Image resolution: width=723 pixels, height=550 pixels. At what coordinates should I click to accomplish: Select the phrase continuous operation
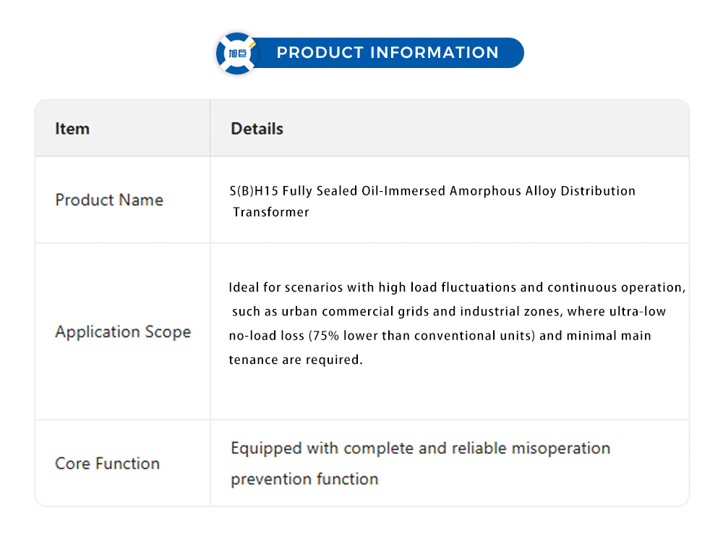[615, 287]
